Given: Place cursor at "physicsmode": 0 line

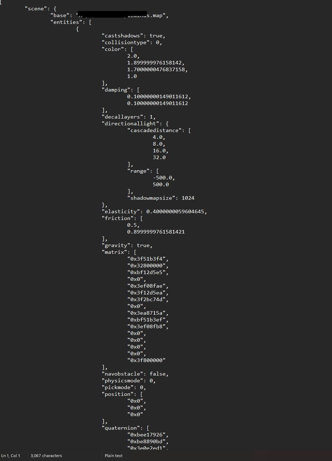Looking at the screenshot, I should tap(129, 381).
